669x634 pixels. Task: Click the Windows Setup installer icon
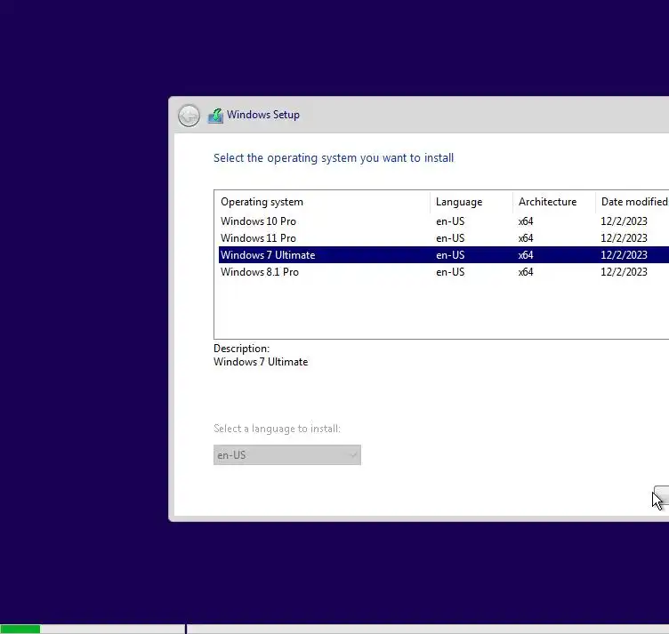click(215, 116)
